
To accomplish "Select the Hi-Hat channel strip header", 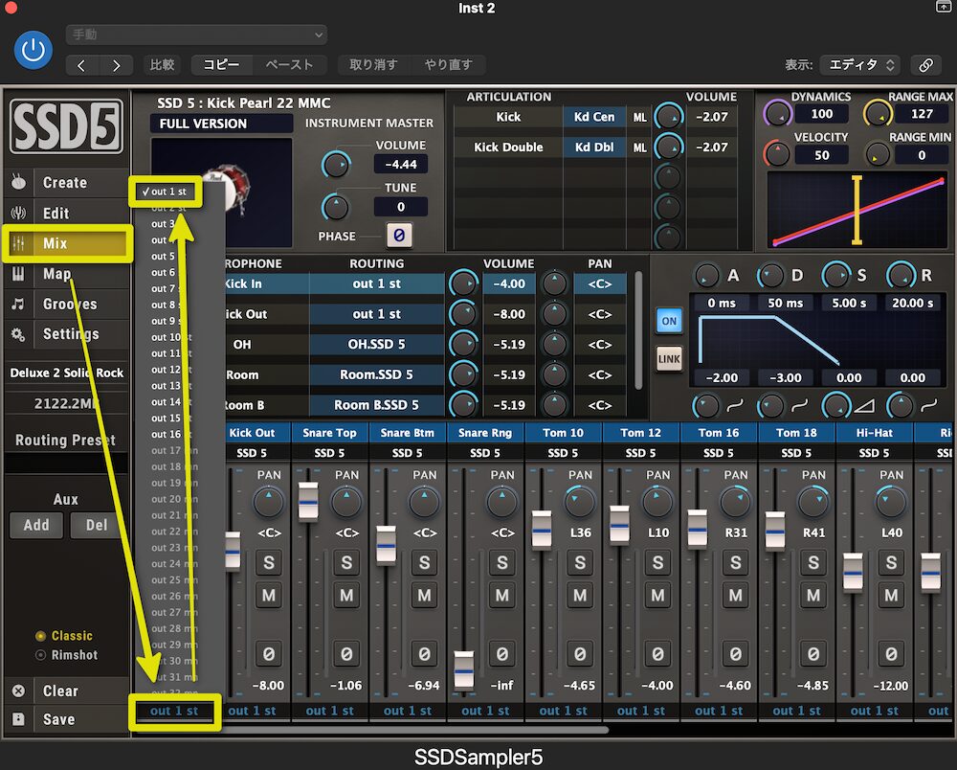I will coord(873,432).
